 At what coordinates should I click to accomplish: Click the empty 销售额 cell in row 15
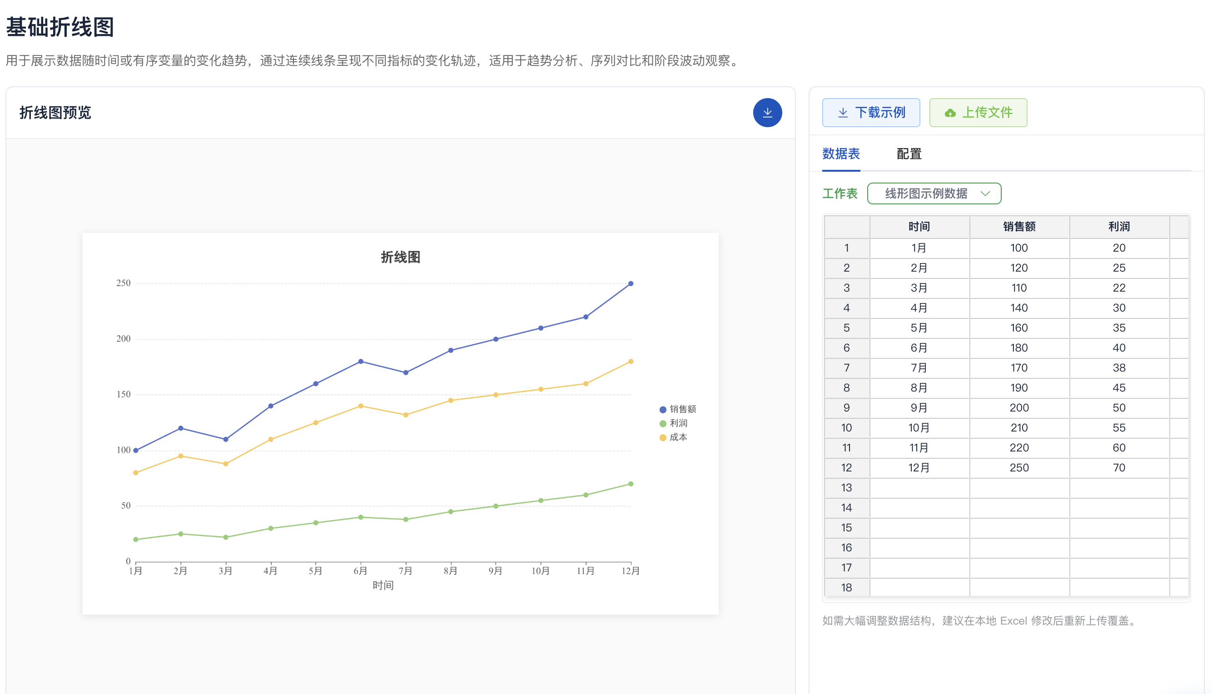pos(1019,528)
